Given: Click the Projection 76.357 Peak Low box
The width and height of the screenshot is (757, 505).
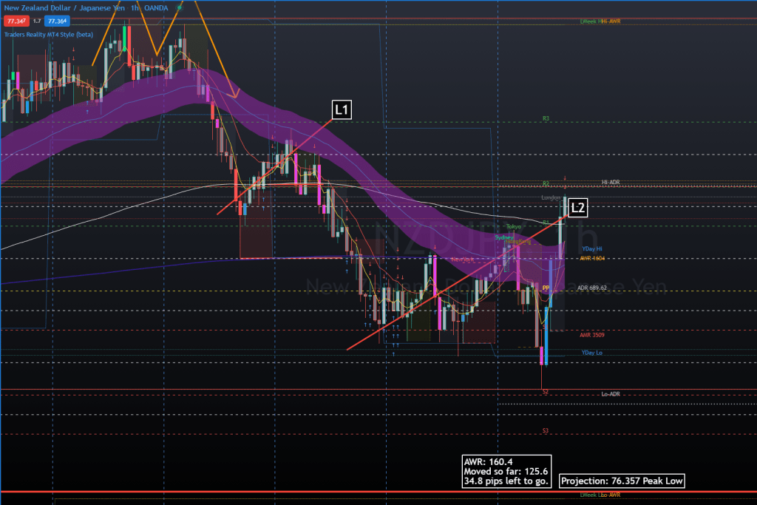Looking at the screenshot, I should point(622,481).
